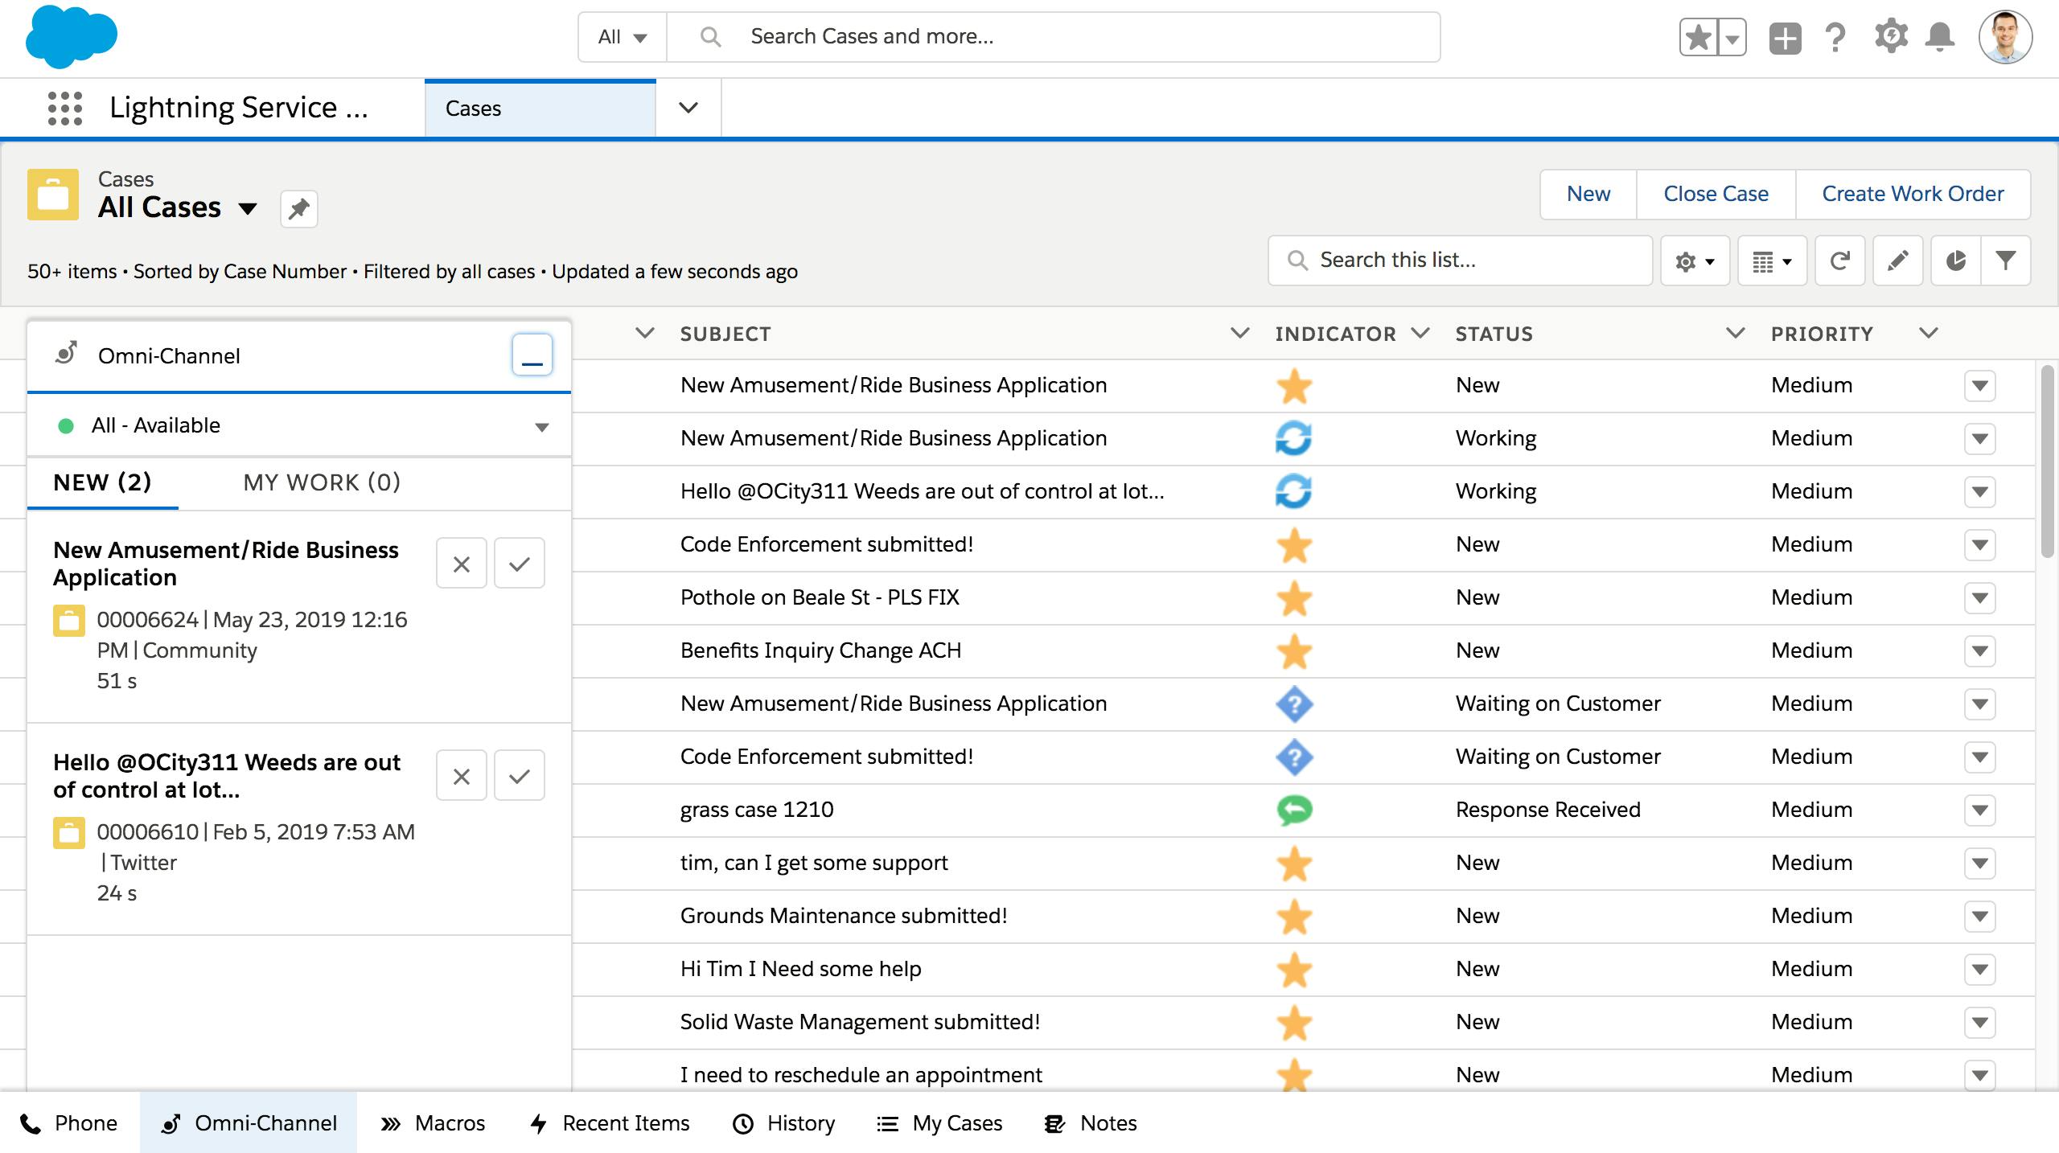The image size is (2059, 1153).
Task: Open the user profile avatar
Action: (x=2006, y=37)
